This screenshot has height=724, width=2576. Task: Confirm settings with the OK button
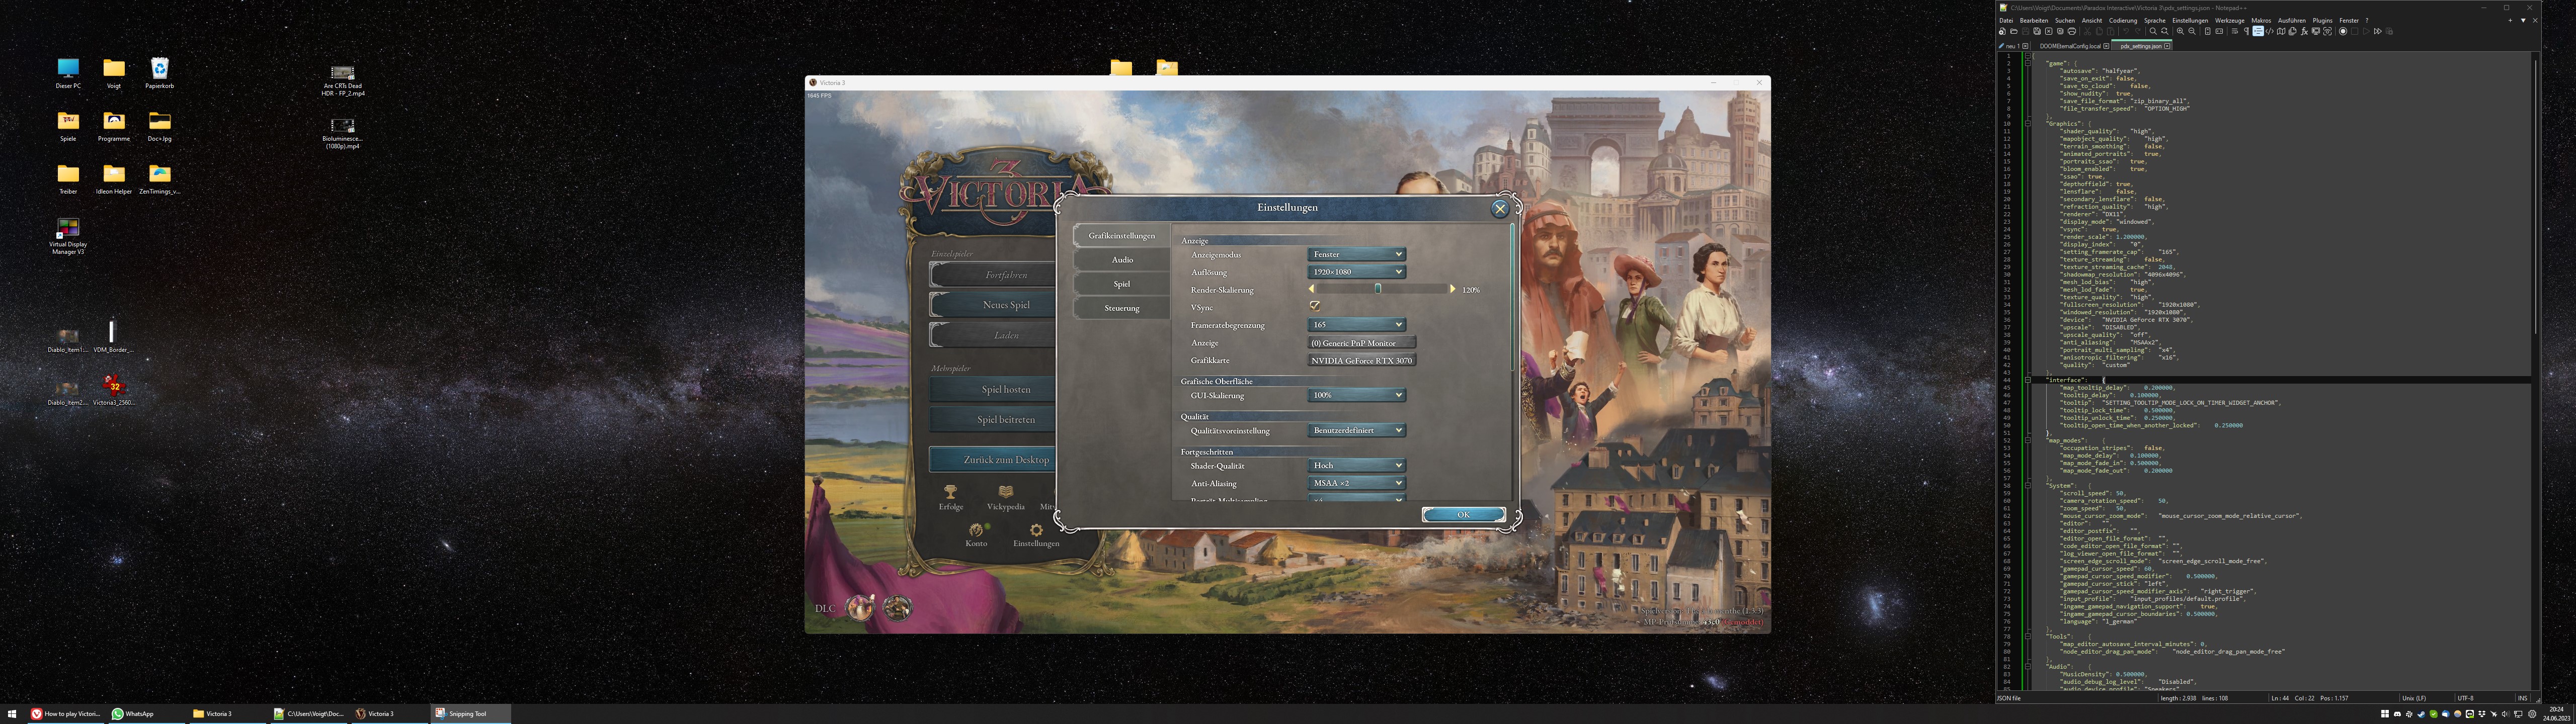(1463, 514)
